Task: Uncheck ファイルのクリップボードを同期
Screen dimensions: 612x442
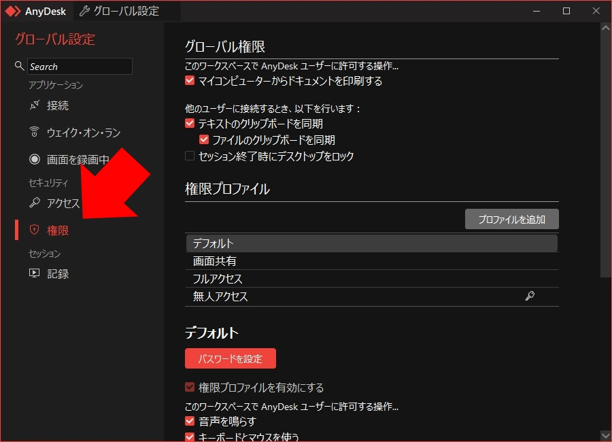Action: coord(204,139)
